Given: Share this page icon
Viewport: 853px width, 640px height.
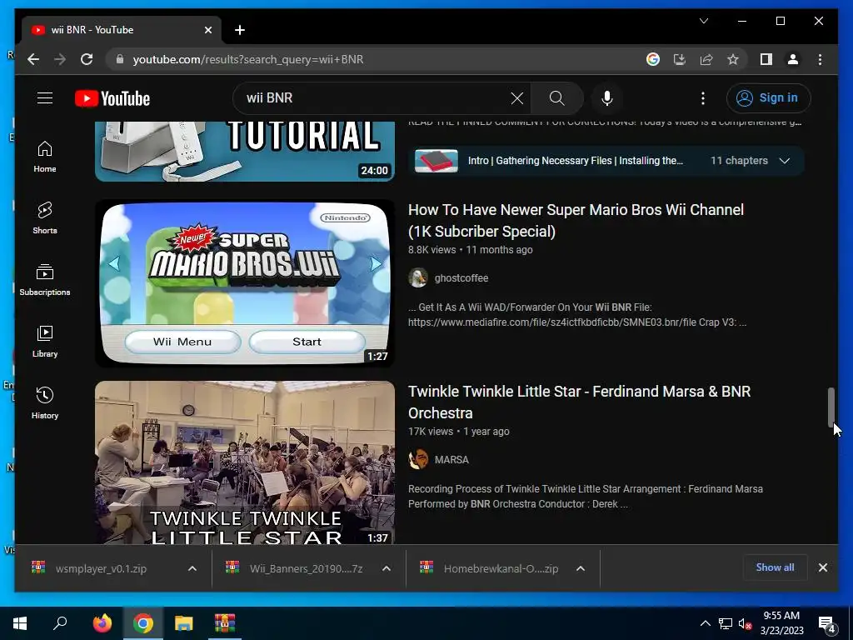Looking at the screenshot, I should [706, 59].
